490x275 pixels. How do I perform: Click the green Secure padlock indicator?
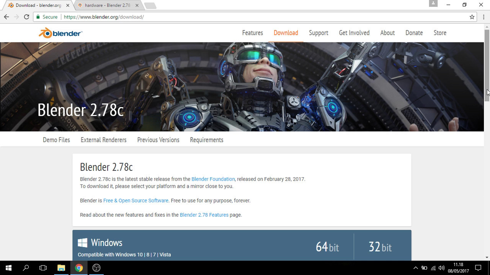(47, 17)
